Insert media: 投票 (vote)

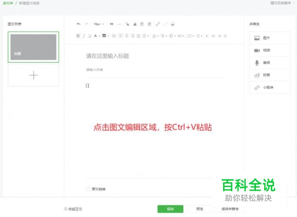(x=270, y=75)
